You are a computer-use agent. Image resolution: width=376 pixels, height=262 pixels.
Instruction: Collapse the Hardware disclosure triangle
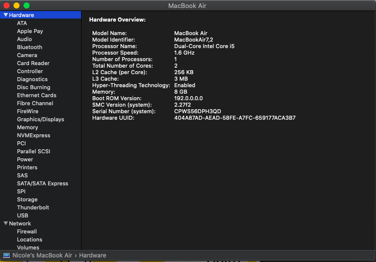[x=6, y=15]
